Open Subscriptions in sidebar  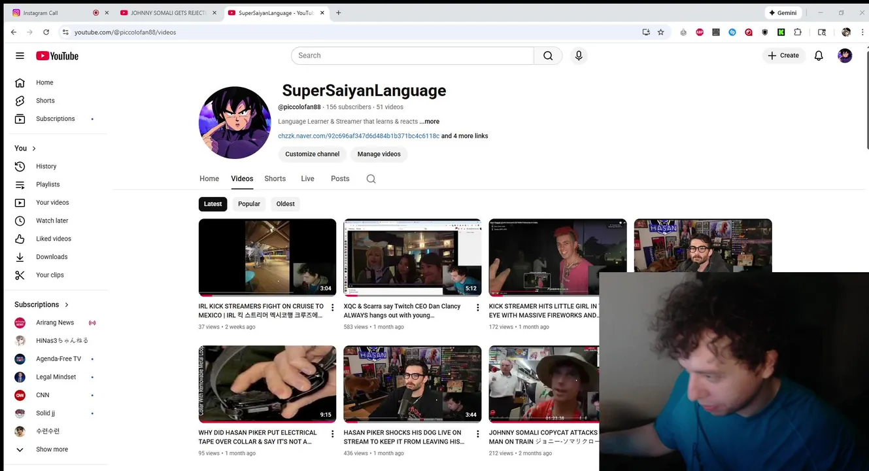point(57,119)
